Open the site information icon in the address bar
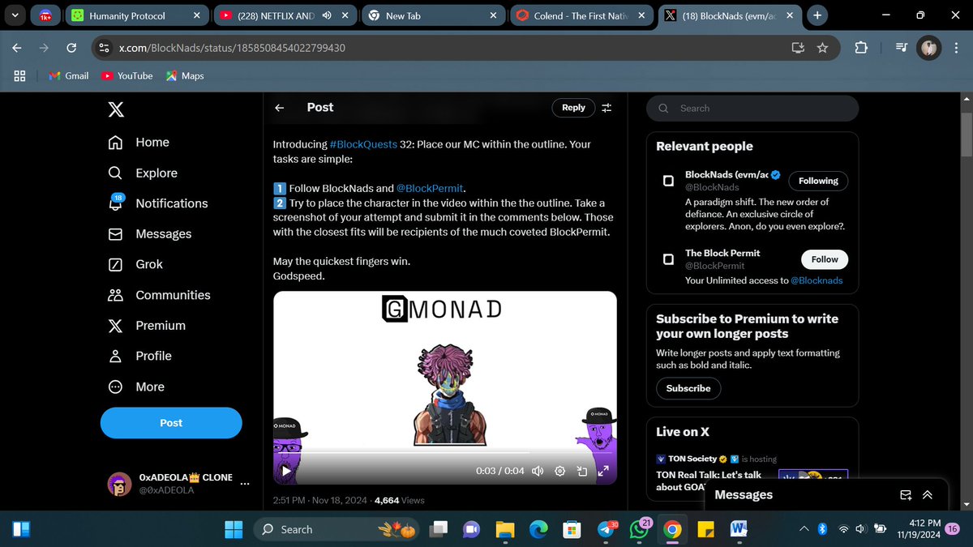Viewport: 973px width, 547px height. pos(103,48)
